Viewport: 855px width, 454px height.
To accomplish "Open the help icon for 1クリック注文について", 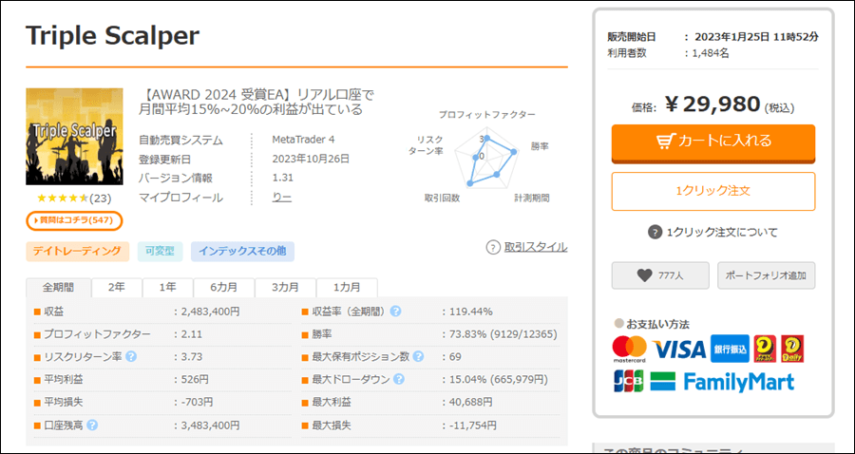I will pyautogui.click(x=655, y=232).
